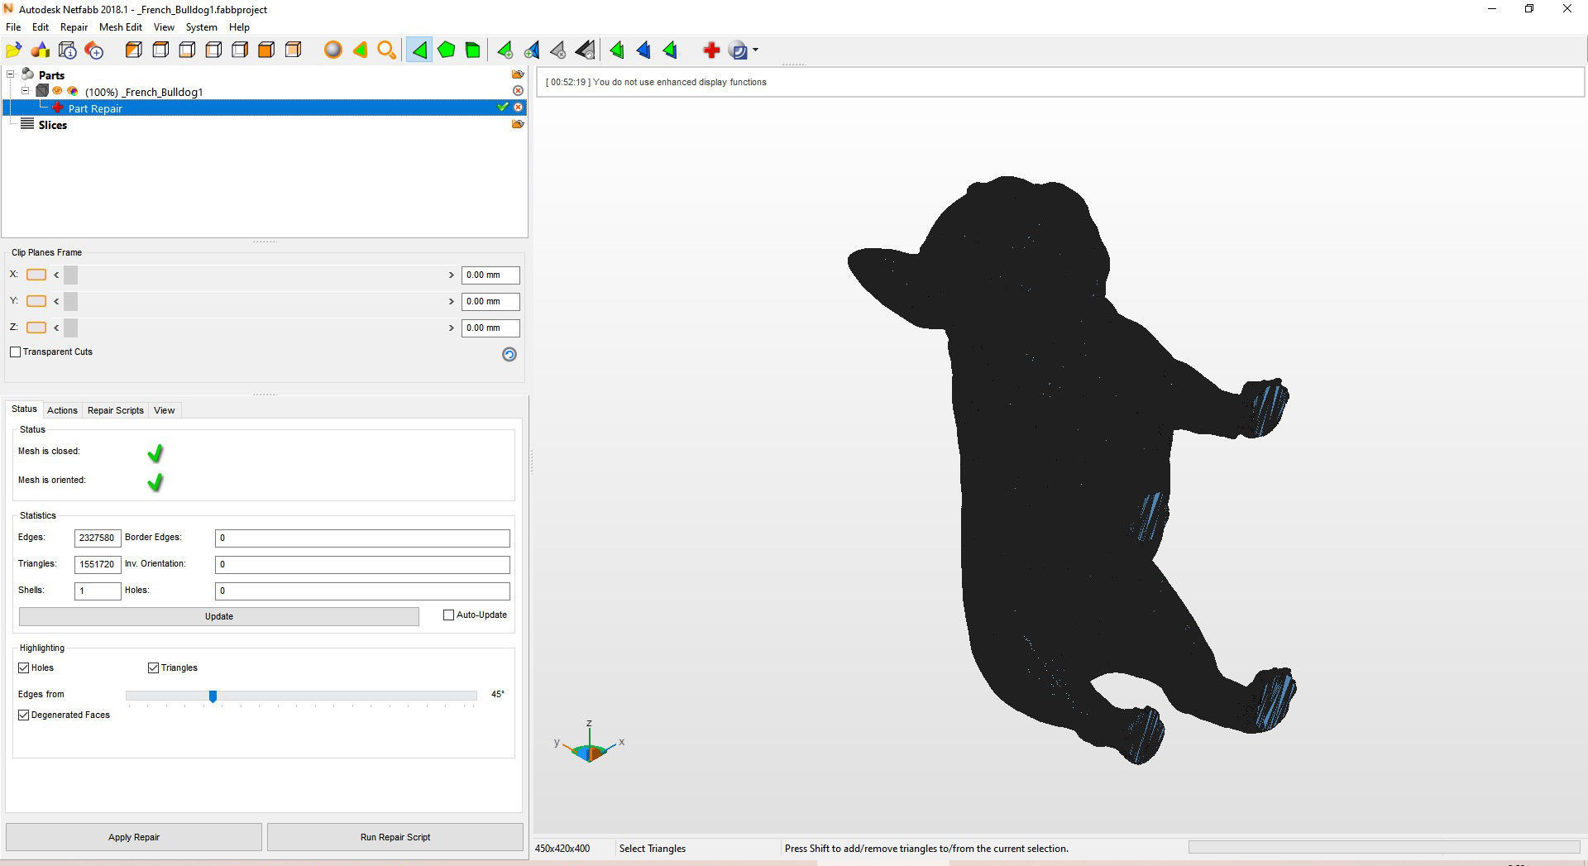Click the blue reset clip planes icon

509,354
